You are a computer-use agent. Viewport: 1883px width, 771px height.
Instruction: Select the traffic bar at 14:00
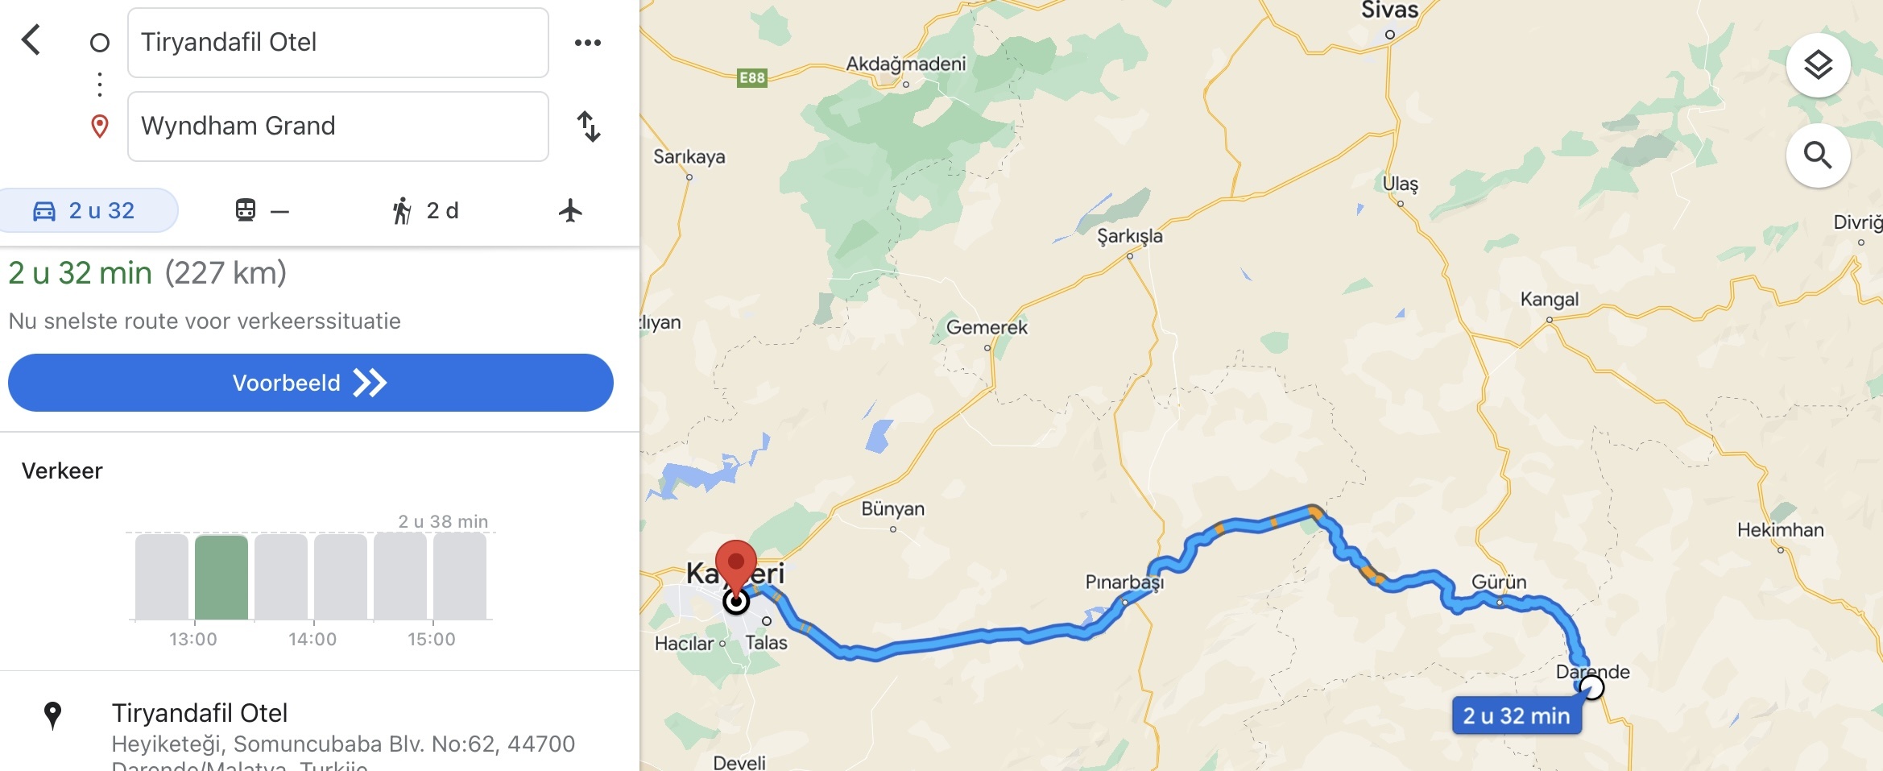pyautogui.click(x=341, y=577)
